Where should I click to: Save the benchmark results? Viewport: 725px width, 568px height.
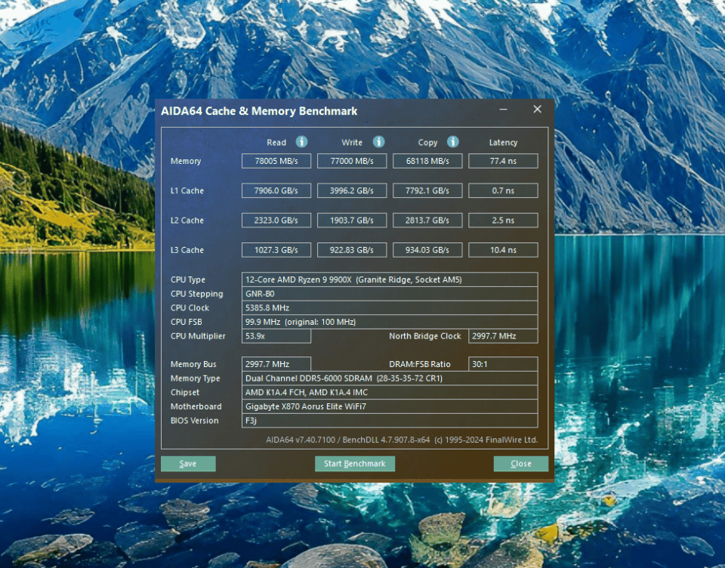point(188,464)
